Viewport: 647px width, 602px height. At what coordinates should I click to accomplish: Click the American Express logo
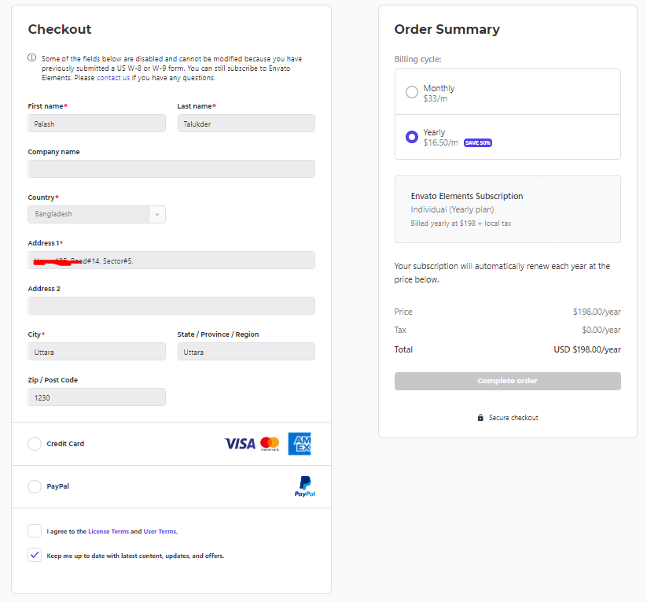point(300,443)
